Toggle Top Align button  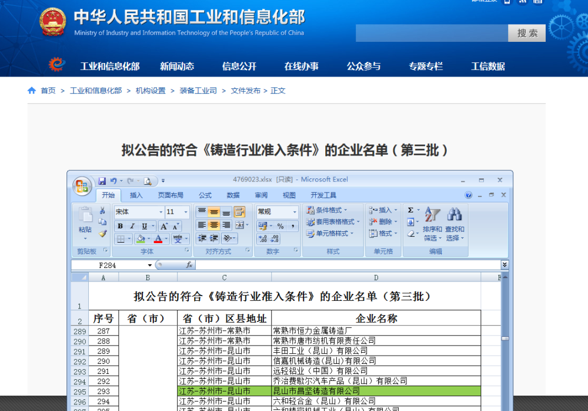pyautogui.click(x=202, y=212)
